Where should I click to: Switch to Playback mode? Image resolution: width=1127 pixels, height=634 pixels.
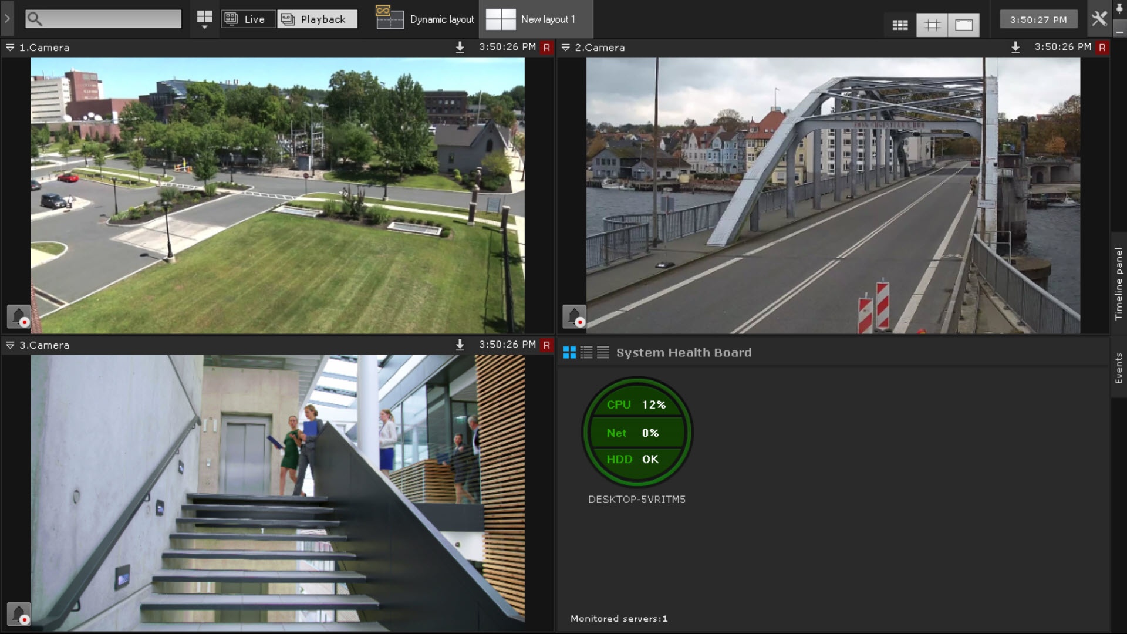coord(317,19)
